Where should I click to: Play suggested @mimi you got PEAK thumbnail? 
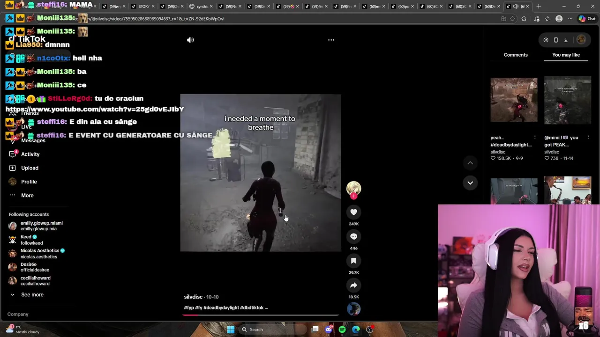pos(568,100)
